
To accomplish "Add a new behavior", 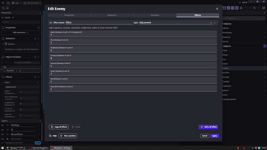I will 38,39.
